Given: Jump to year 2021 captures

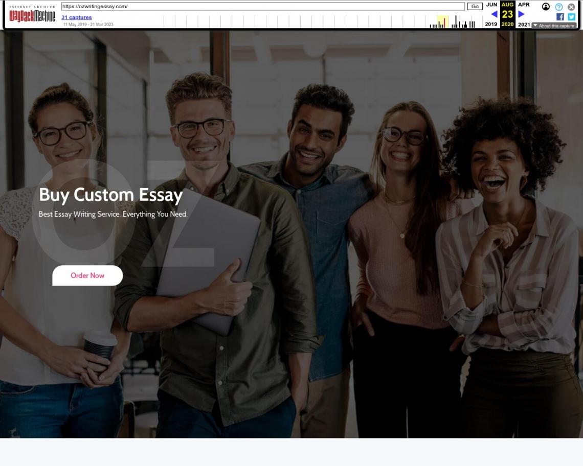Looking at the screenshot, I should (524, 24).
